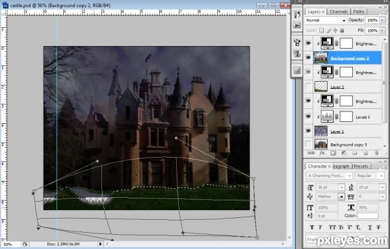Image resolution: width=390 pixels, height=249 pixels.
Task: Lock all with padlock icon
Action: tap(342, 30)
